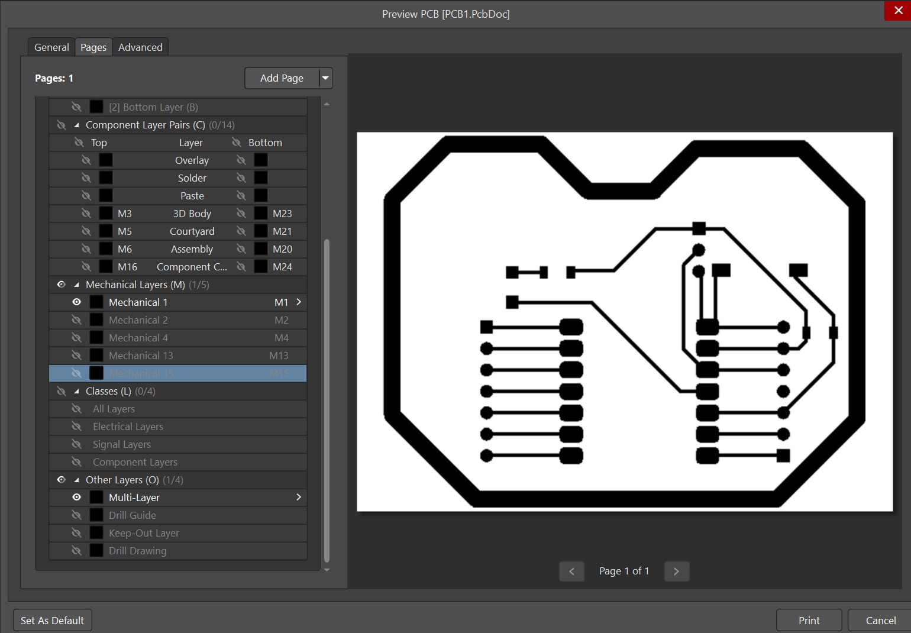Open the Add Page dropdown arrow
The width and height of the screenshot is (911, 633).
[325, 78]
